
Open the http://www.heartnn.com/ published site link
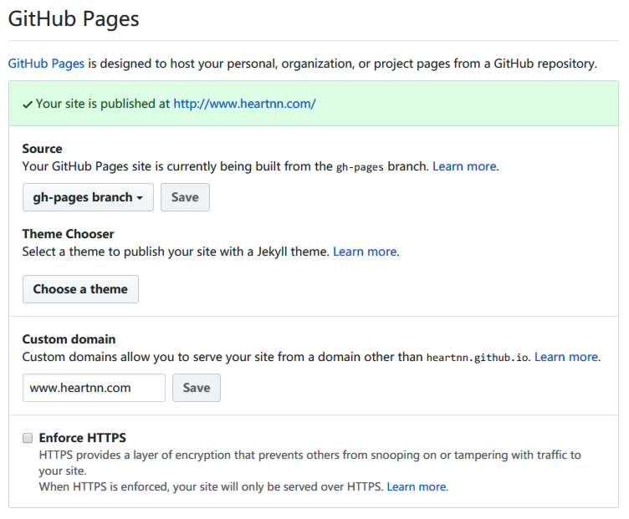coord(244,104)
